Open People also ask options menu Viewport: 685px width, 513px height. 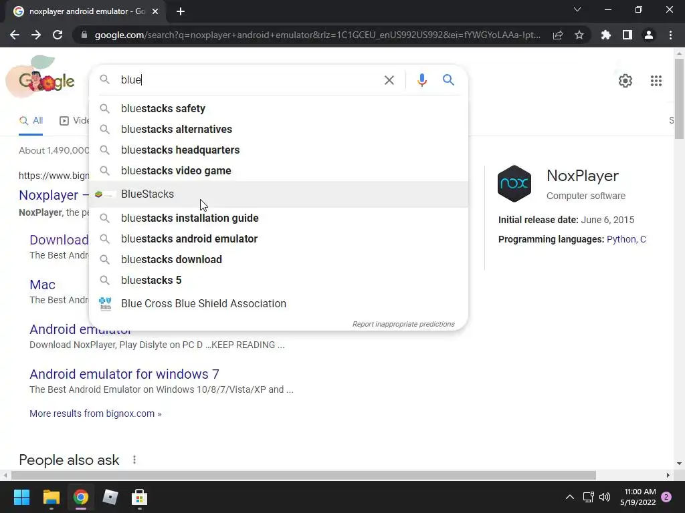click(x=134, y=460)
